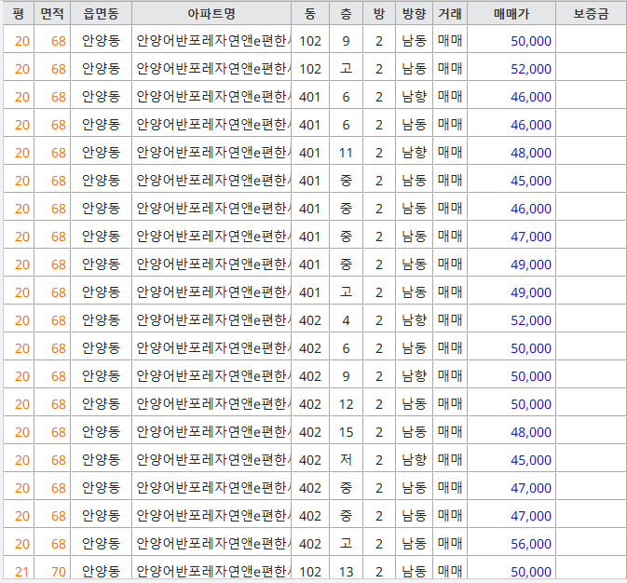
Task: Click apartment name in the floor 15 row
Action: tap(213, 432)
